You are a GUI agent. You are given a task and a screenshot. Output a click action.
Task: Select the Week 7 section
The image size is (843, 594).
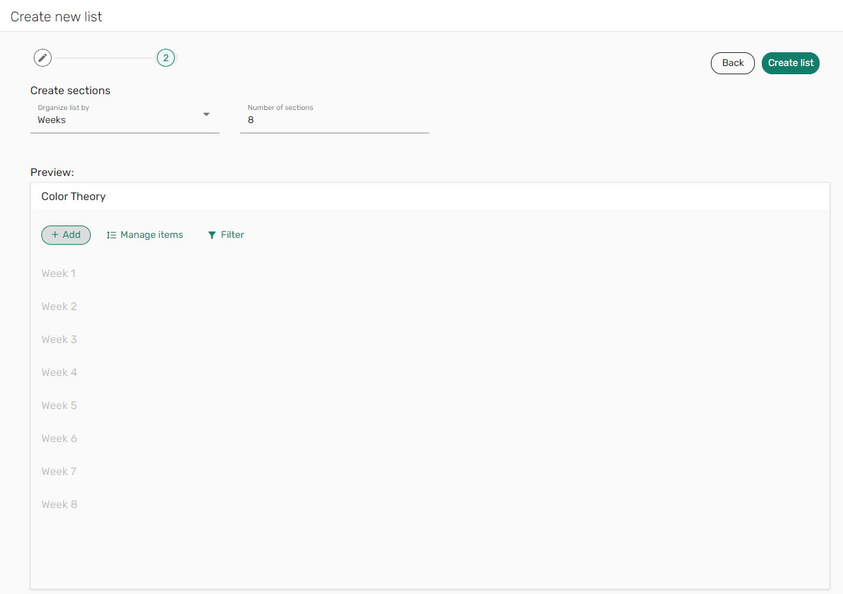58,472
